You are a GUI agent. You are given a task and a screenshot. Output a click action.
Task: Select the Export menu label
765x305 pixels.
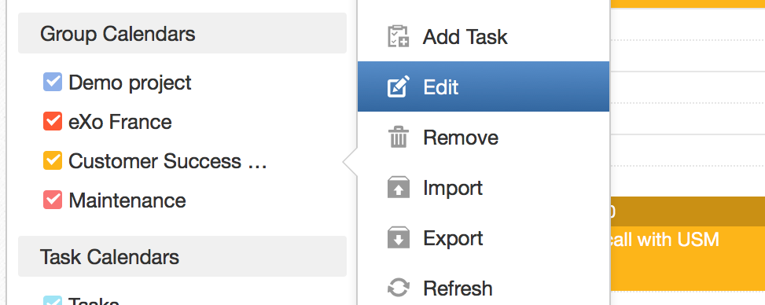pos(453,237)
